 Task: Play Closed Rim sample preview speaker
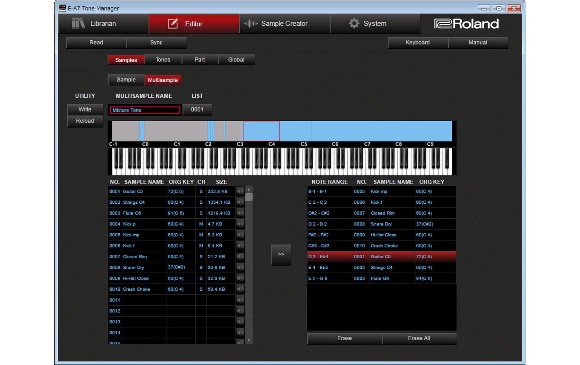click(240, 256)
